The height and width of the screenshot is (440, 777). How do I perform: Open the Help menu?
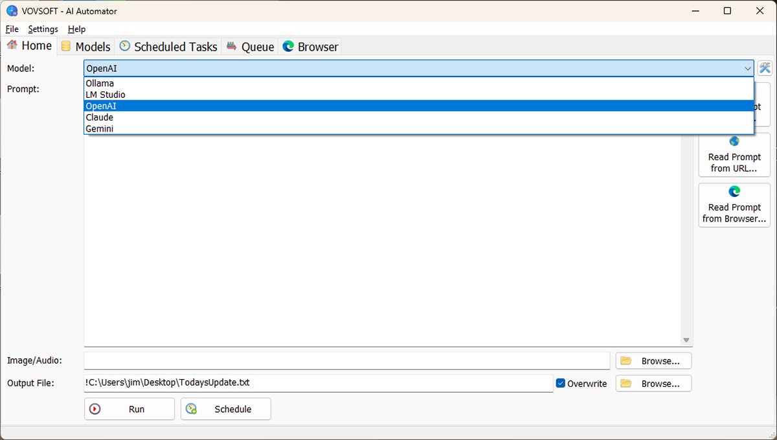[76, 29]
